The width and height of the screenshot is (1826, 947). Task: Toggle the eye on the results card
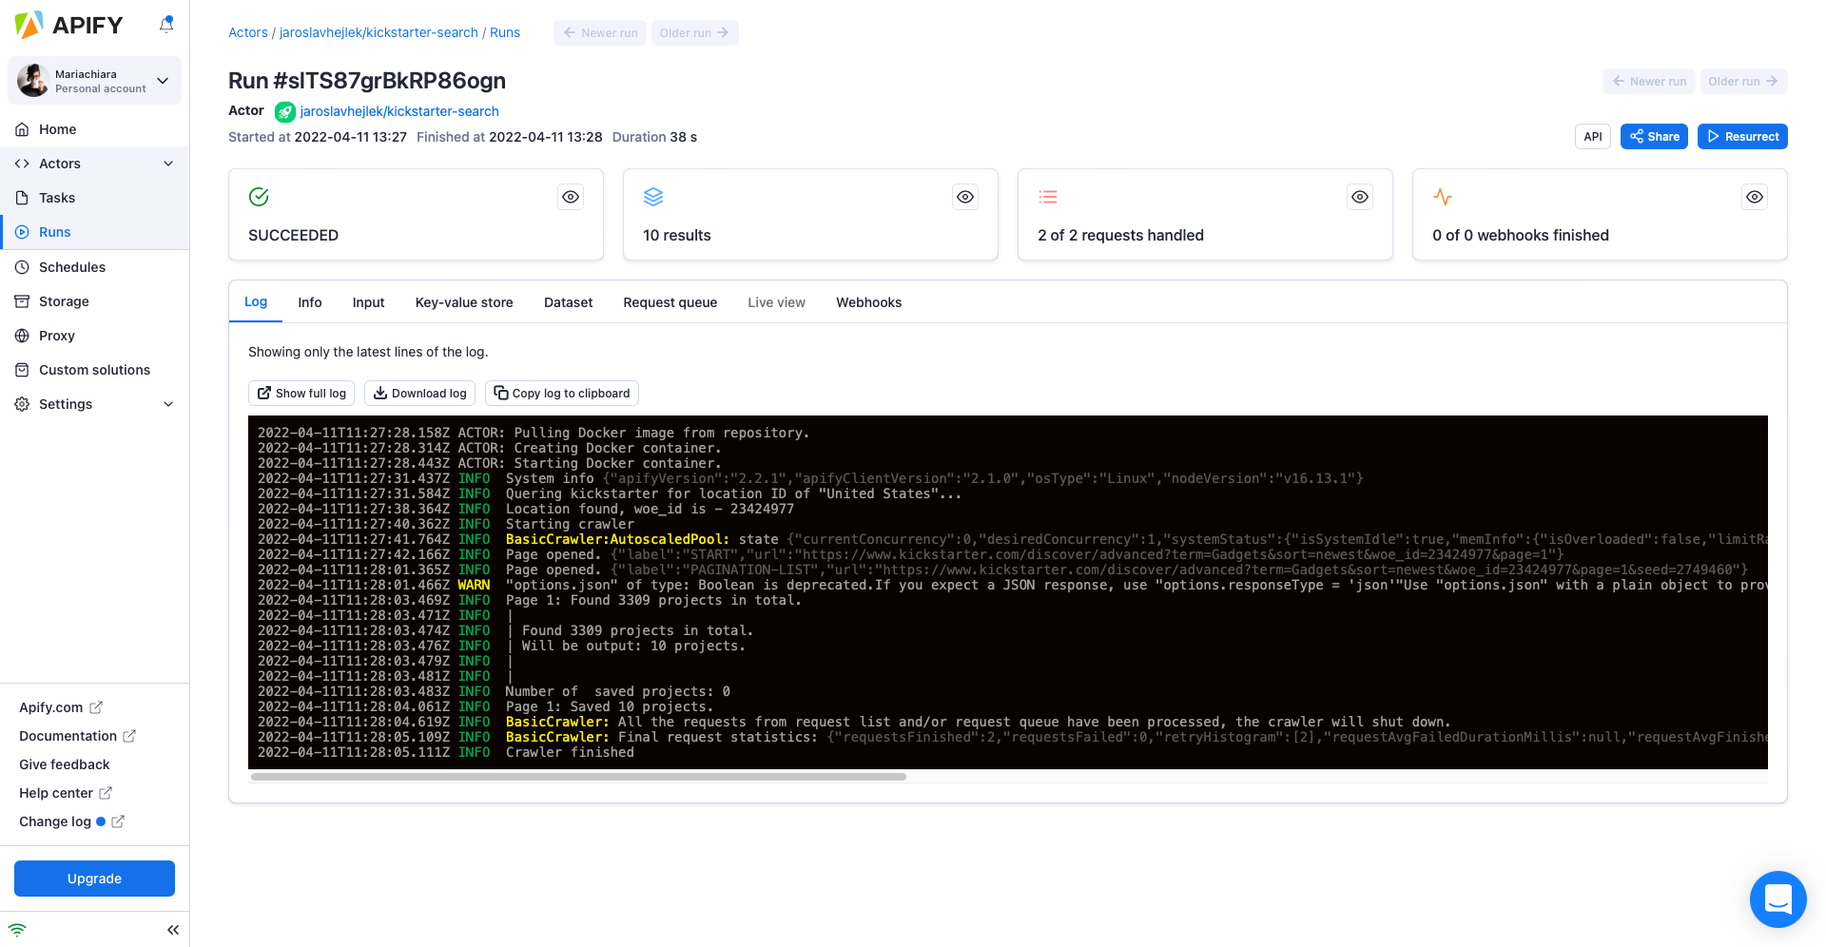(965, 197)
